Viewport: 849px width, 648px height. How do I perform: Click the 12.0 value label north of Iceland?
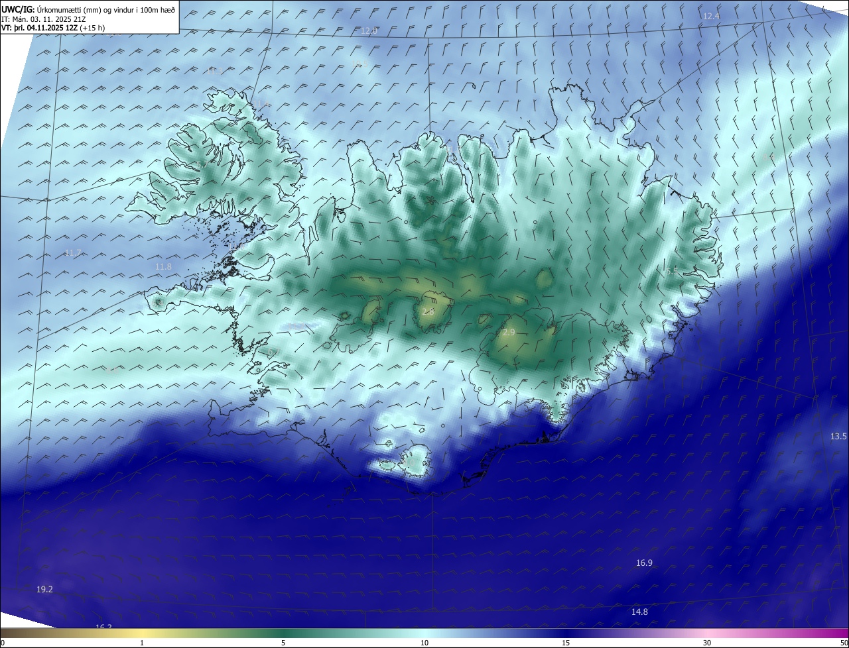(369, 30)
